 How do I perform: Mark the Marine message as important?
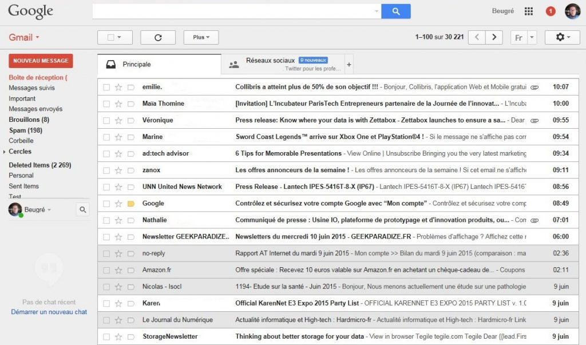point(131,137)
